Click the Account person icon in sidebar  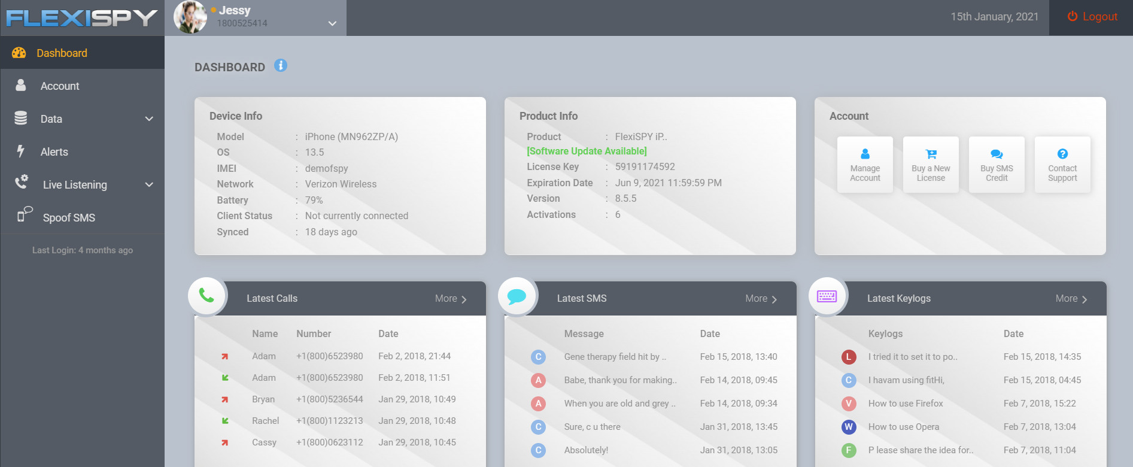[x=21, y=85]
